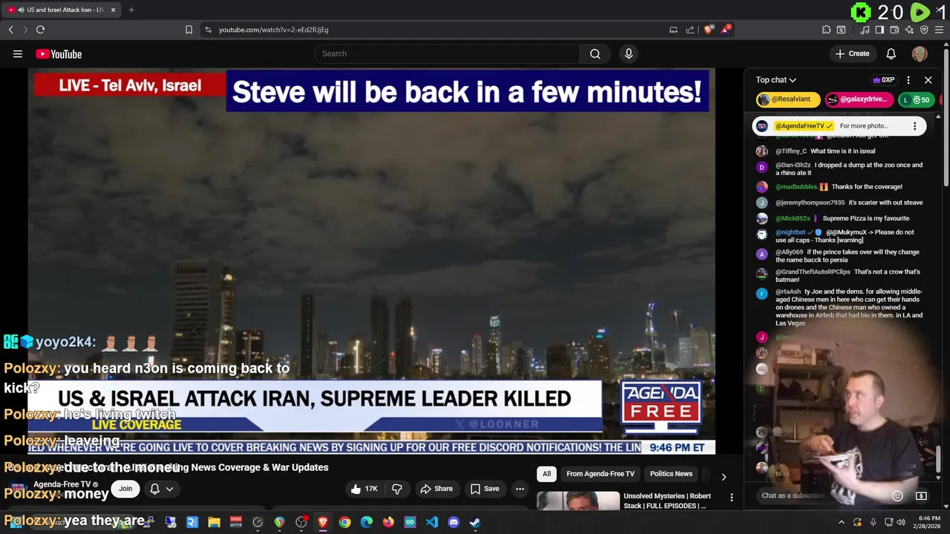Open the YouTube guide hamburger menu
The width and height of the screenshot is (950, 534).
(x=18, y=53)
